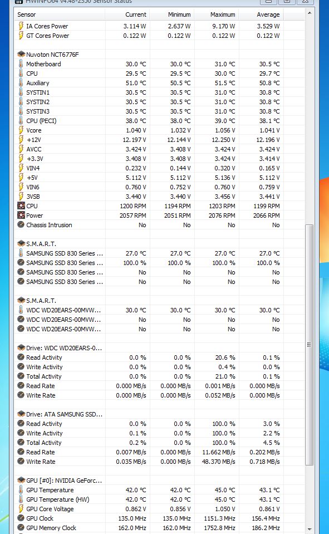Screen dimensions: 329x534
Task: Click the AVCC voltage icon
Action: 21,149
